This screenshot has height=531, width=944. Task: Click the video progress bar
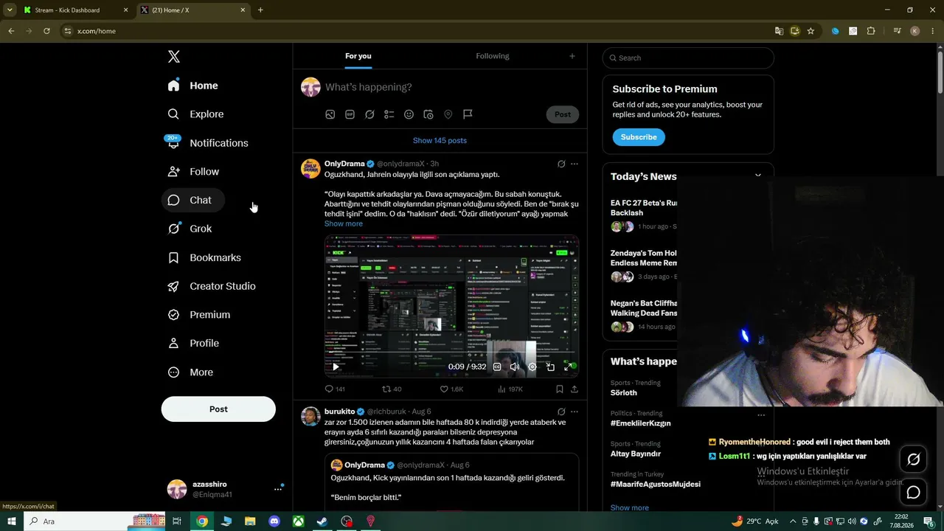451,353
